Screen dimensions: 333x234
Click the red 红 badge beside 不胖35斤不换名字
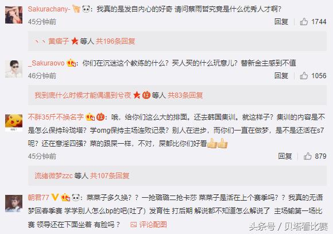point(100,117)
